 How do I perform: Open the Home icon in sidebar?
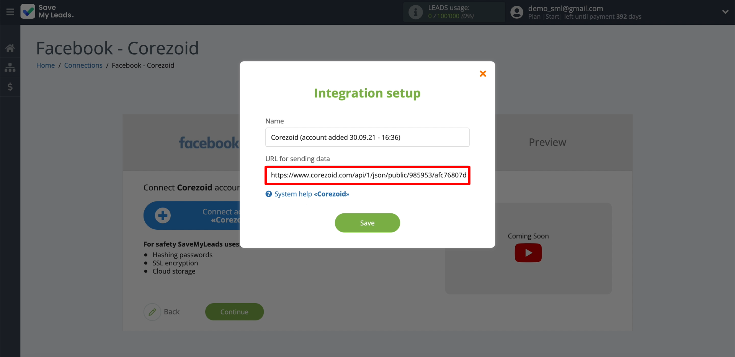10,48
